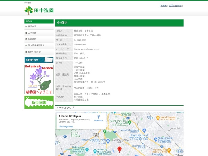Image resolution: width=208 pixels, height=156 pixels.
Task: Click the Kakujoe Gyorui Tokorozawa marker
Action: (156, 139)
